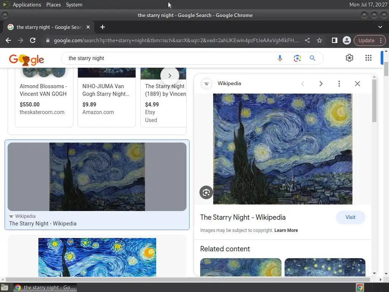Click the 'Wikipedia' header source label

(229, 83)
